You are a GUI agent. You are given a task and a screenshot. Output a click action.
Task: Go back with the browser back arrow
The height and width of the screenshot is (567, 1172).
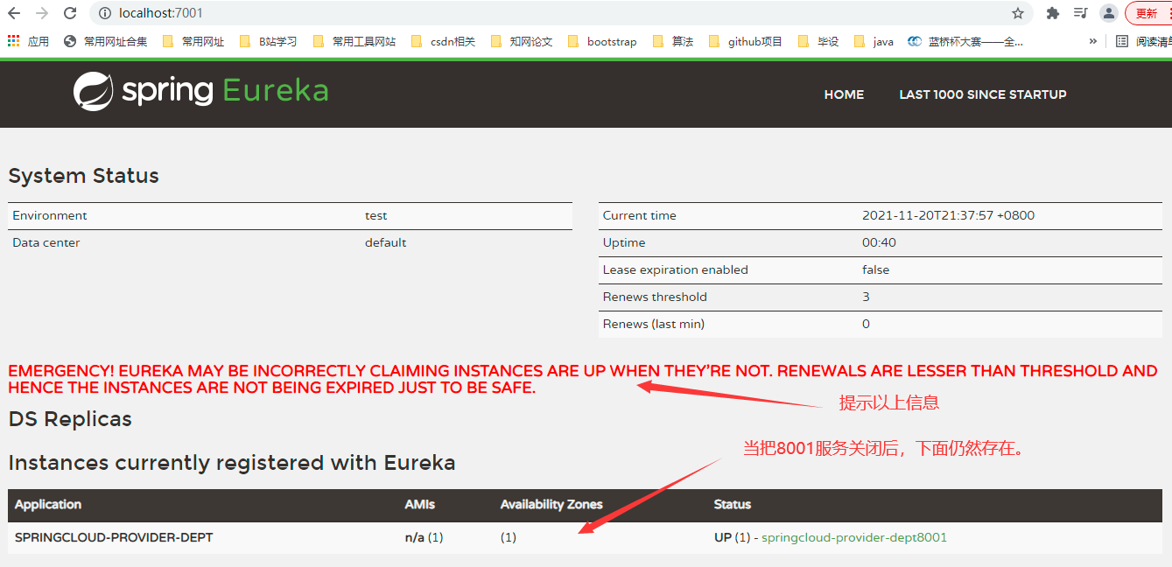pyautogui.click(x=14, y=13)
